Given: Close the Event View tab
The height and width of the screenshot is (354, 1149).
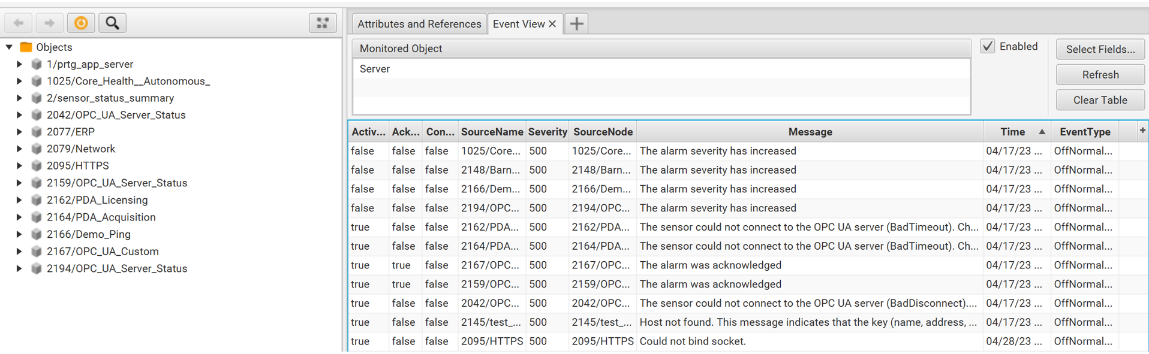Looking at the screenshot, I should tap(552, 24).
